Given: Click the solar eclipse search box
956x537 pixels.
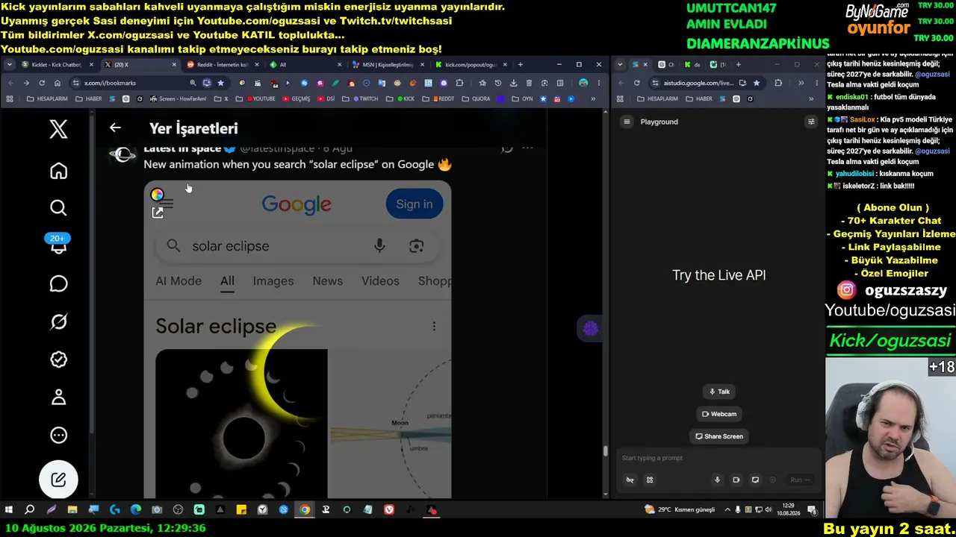Looking at the screenshot, I should pyautogui.click(x=297, y=246).
